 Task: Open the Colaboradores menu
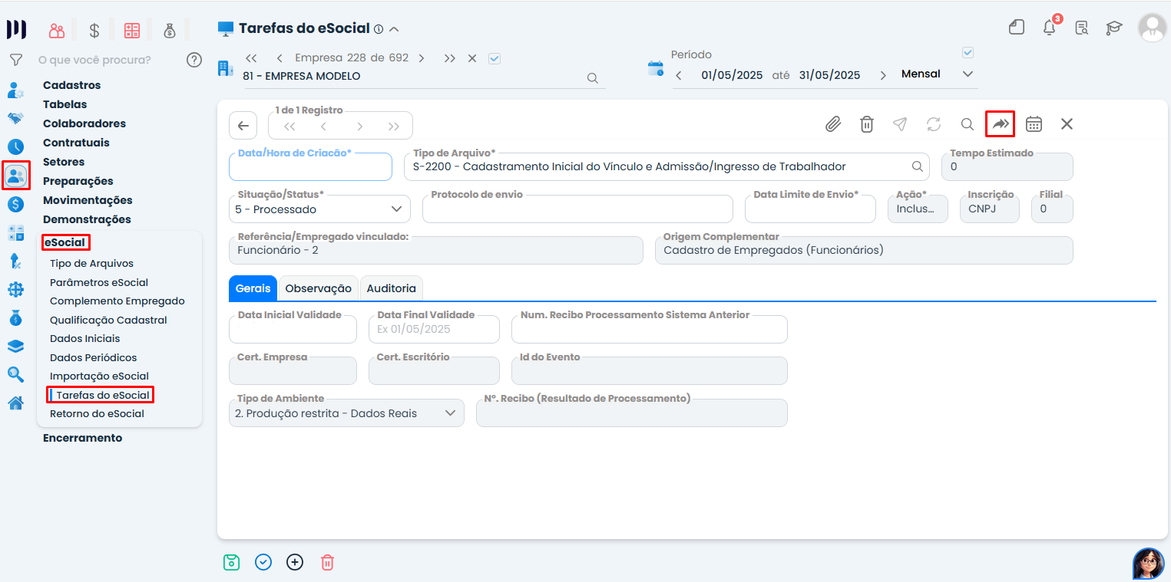[84, 123]
